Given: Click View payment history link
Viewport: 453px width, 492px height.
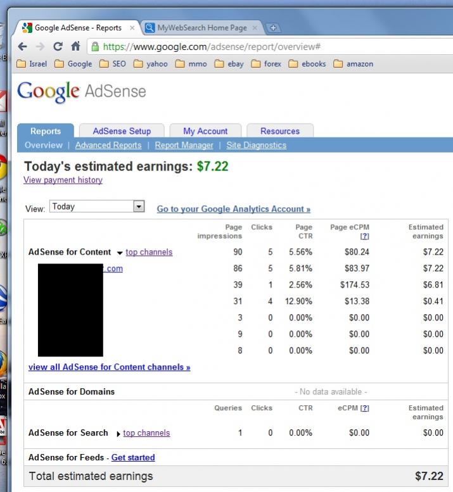Looking at the screenshot, I should (63, 180).
